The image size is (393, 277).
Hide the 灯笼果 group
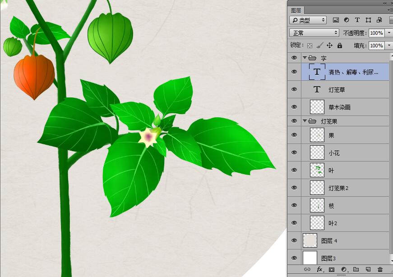tap(294, 121)
